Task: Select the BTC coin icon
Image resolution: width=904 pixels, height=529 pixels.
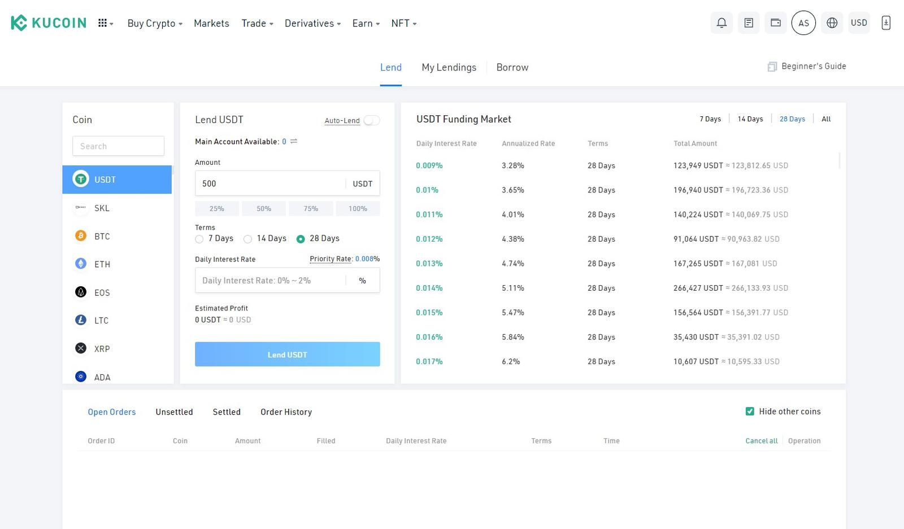Action: point(81,235)
